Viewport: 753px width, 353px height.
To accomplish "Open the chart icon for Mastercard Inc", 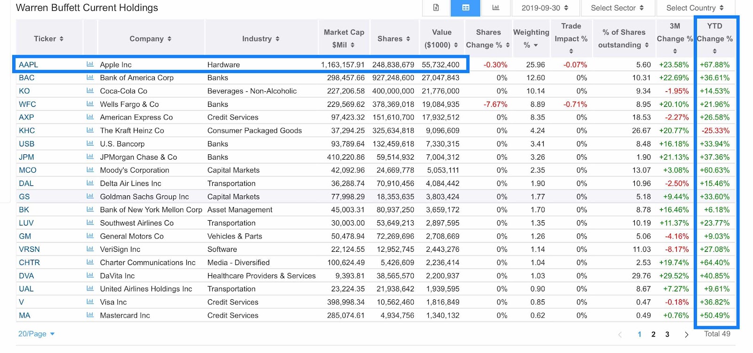I will point(90,315).
